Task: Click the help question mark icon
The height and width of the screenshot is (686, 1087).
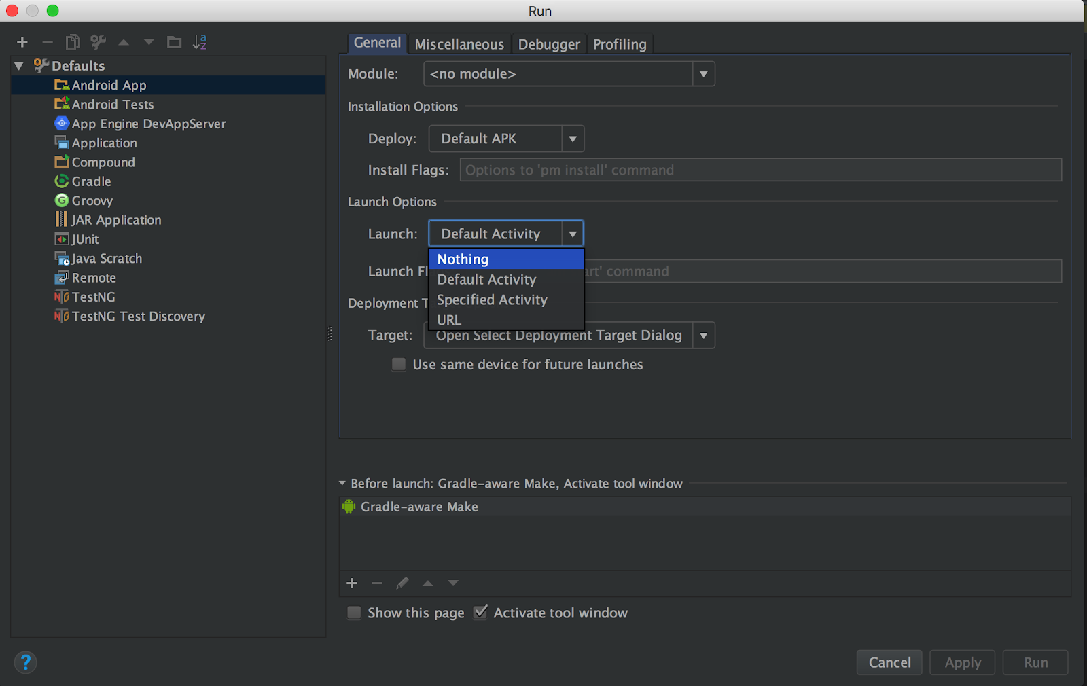Action: [x=25, y=662]
